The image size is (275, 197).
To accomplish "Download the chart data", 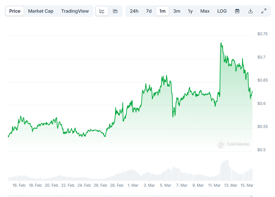I will click(250, 11).
